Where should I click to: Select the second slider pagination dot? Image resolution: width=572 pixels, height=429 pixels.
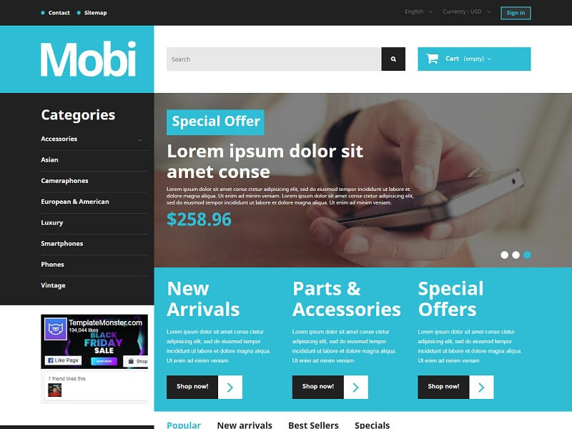pyautogui.click(x=516, y=255)
